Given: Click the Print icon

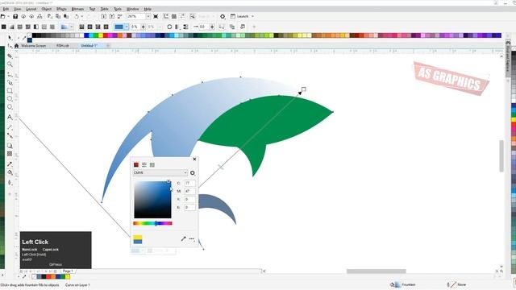Looking at the screenshot, I should pyautogui.click(x=40, y=16).
